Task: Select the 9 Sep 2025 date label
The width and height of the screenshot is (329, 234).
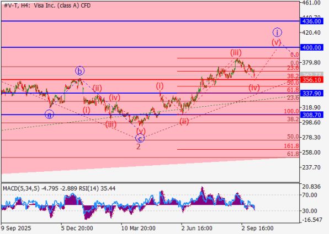Action: [16, 228]
